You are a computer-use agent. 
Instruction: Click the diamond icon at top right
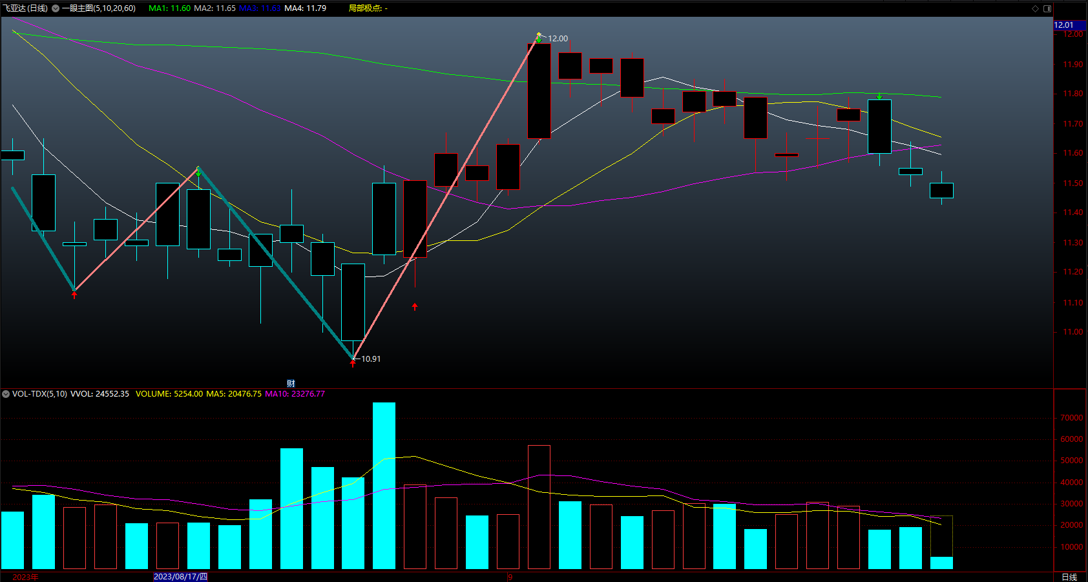click(1035, 8)
